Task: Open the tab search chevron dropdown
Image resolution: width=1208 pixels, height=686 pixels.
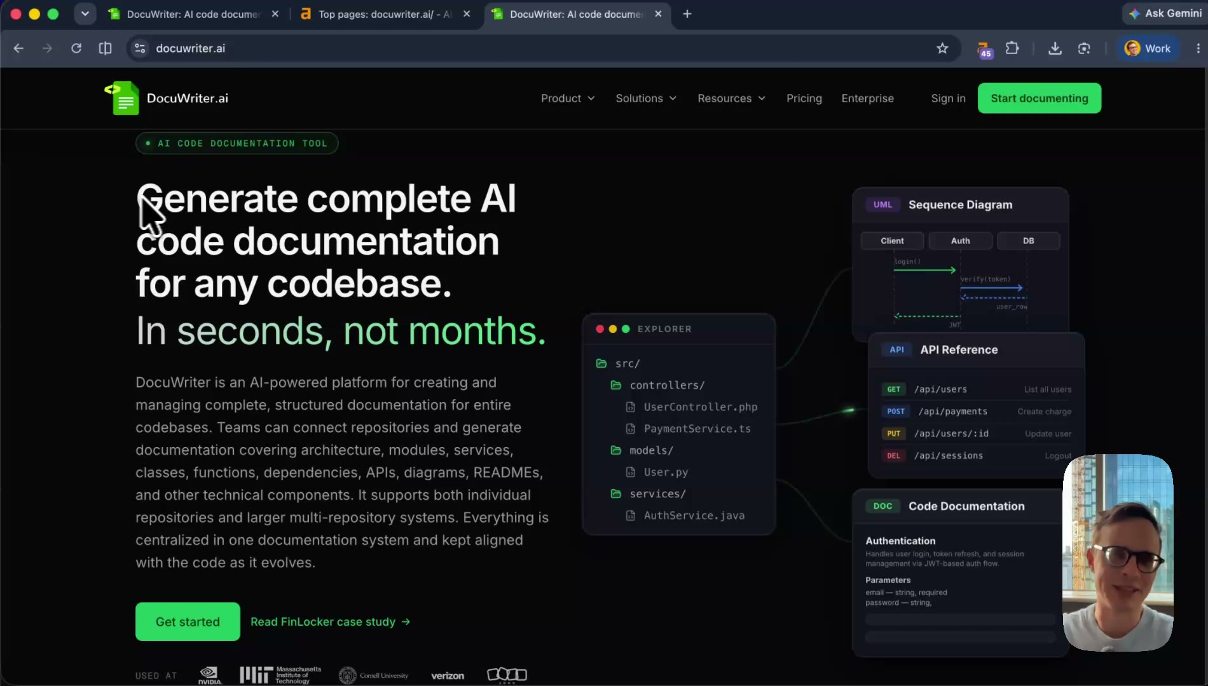Action: 85,14
